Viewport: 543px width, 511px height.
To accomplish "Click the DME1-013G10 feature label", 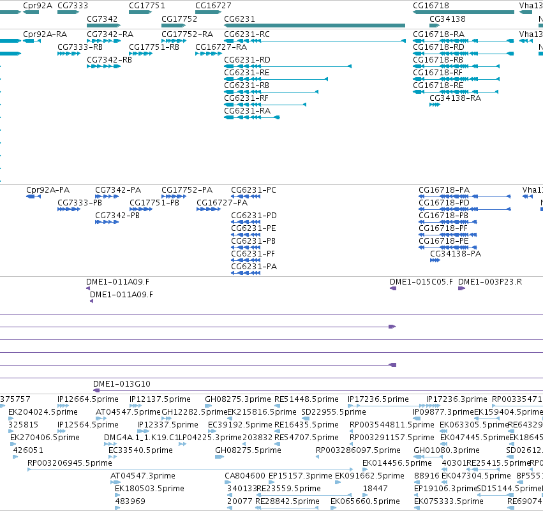I will click(121, 384).
